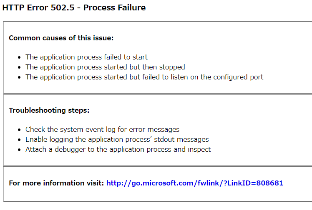The width and height of the screenshot is (312, 210).
Task: Click bullet beside 'Attach a debugger' item
Action: [x=19, y=150]
